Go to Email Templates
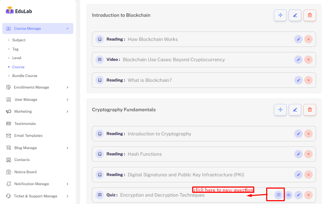Screen dimensions: 323x204 click(x=28, y=136)
